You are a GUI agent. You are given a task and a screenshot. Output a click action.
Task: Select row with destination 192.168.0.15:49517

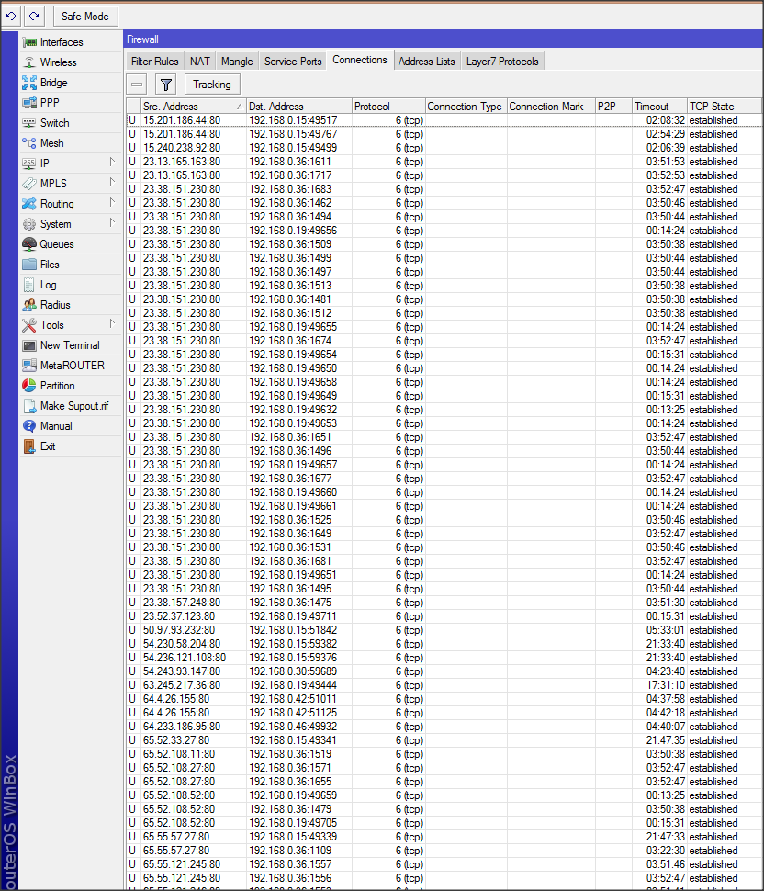pyautogui.click(x=444, y=120)
